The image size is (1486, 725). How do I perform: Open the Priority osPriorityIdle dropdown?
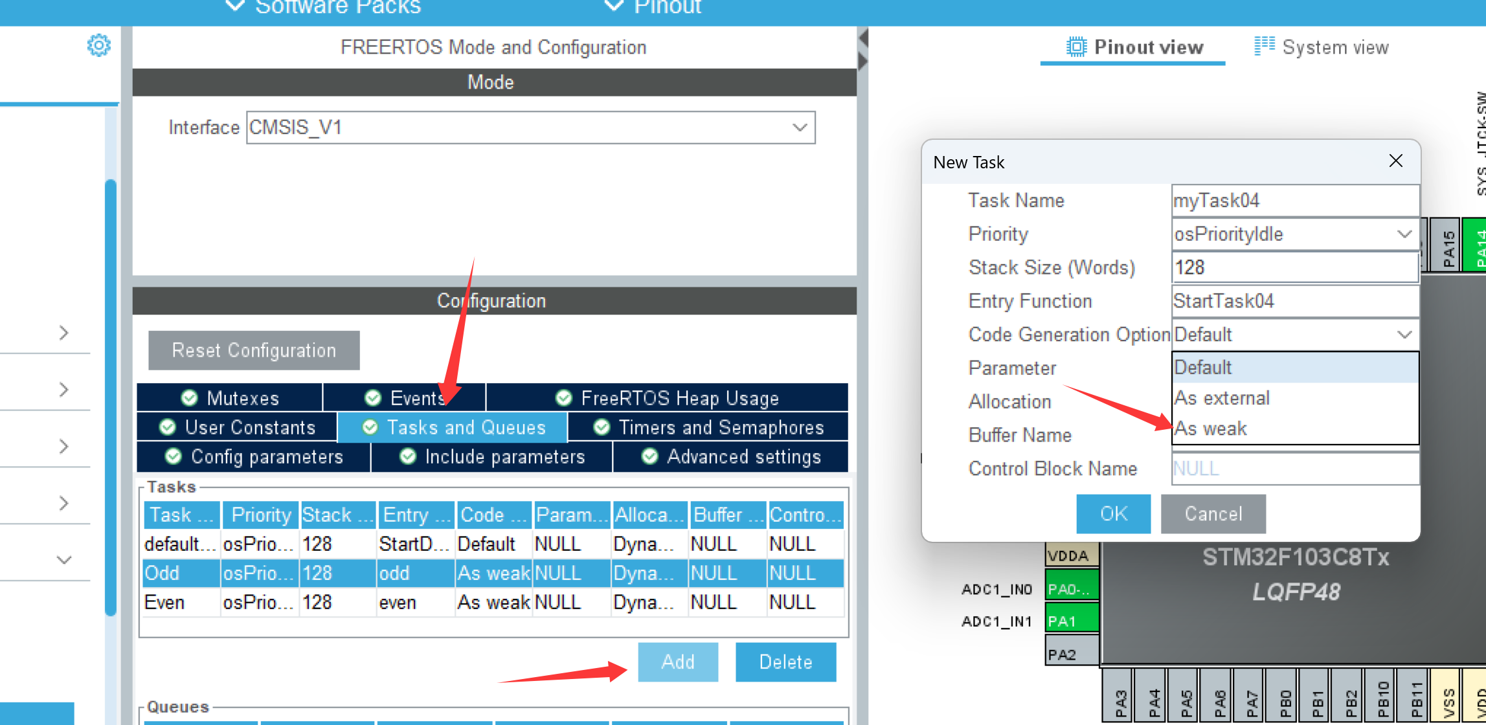pyautogui.click(x=1403, y=234)
